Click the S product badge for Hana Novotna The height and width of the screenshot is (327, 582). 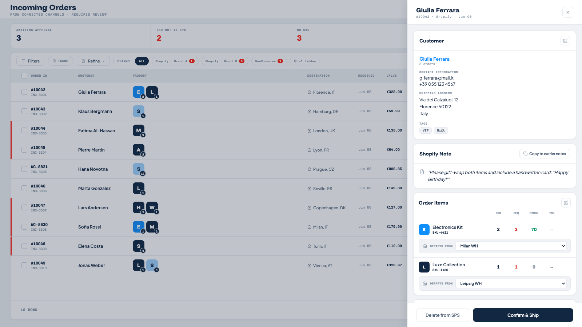139,169
